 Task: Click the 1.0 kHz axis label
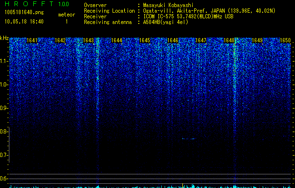coord(4,85)
